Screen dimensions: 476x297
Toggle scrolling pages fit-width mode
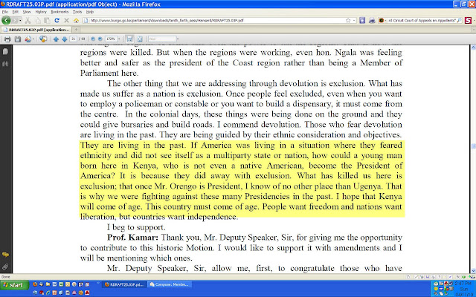click(129, 39)
